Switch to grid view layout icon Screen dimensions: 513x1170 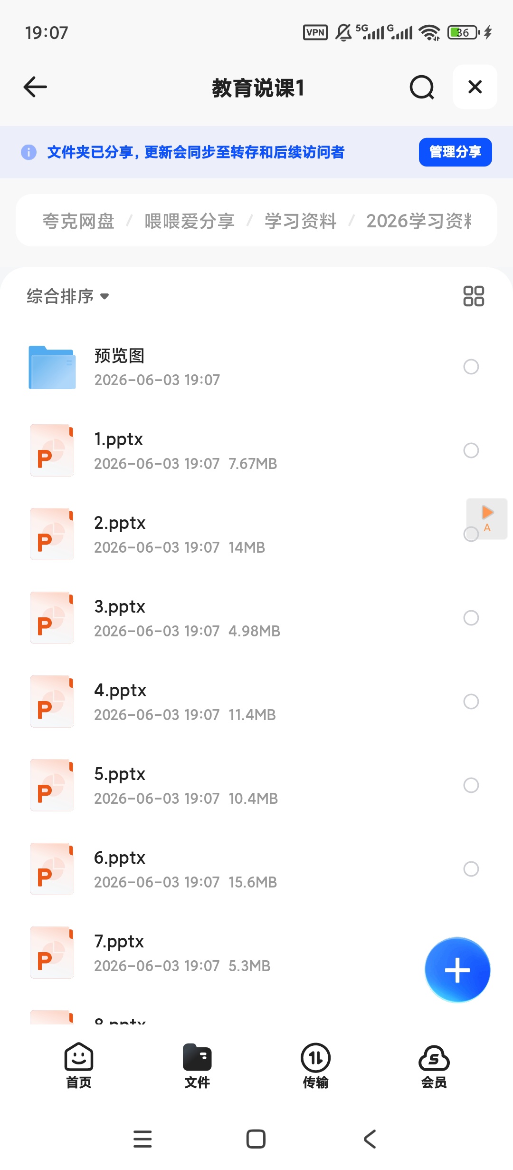(x=474, y=296)
